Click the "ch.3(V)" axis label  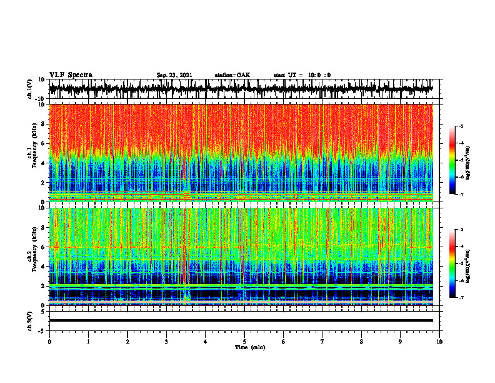click(x=29, y=321)
